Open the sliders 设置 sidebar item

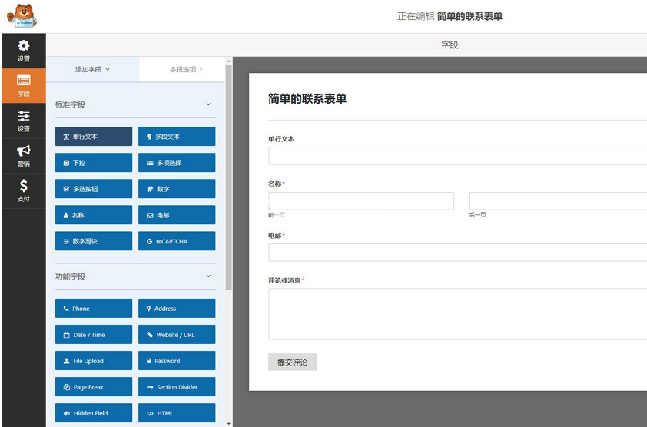pyautogui.click(x=24, y=121)
